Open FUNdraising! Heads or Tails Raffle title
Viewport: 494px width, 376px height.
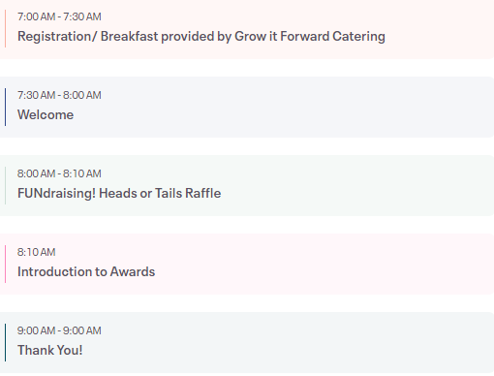(x=119, y=193)
